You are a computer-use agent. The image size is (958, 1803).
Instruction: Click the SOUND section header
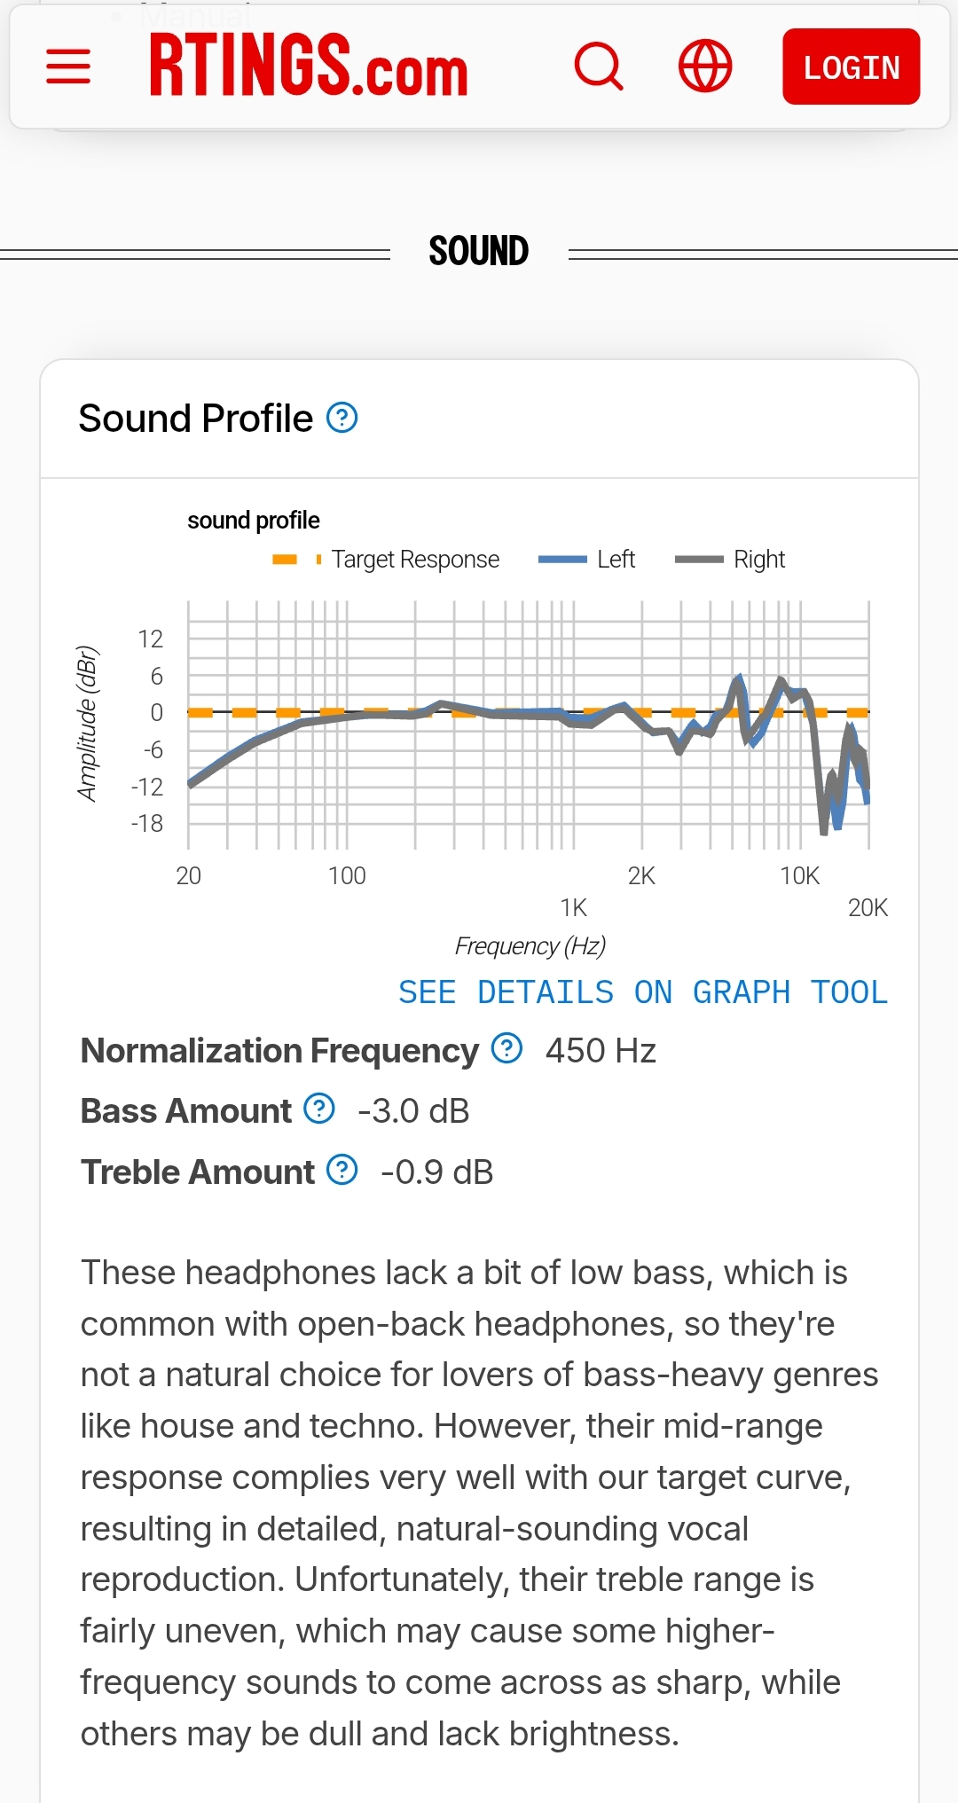click(479, 252)
